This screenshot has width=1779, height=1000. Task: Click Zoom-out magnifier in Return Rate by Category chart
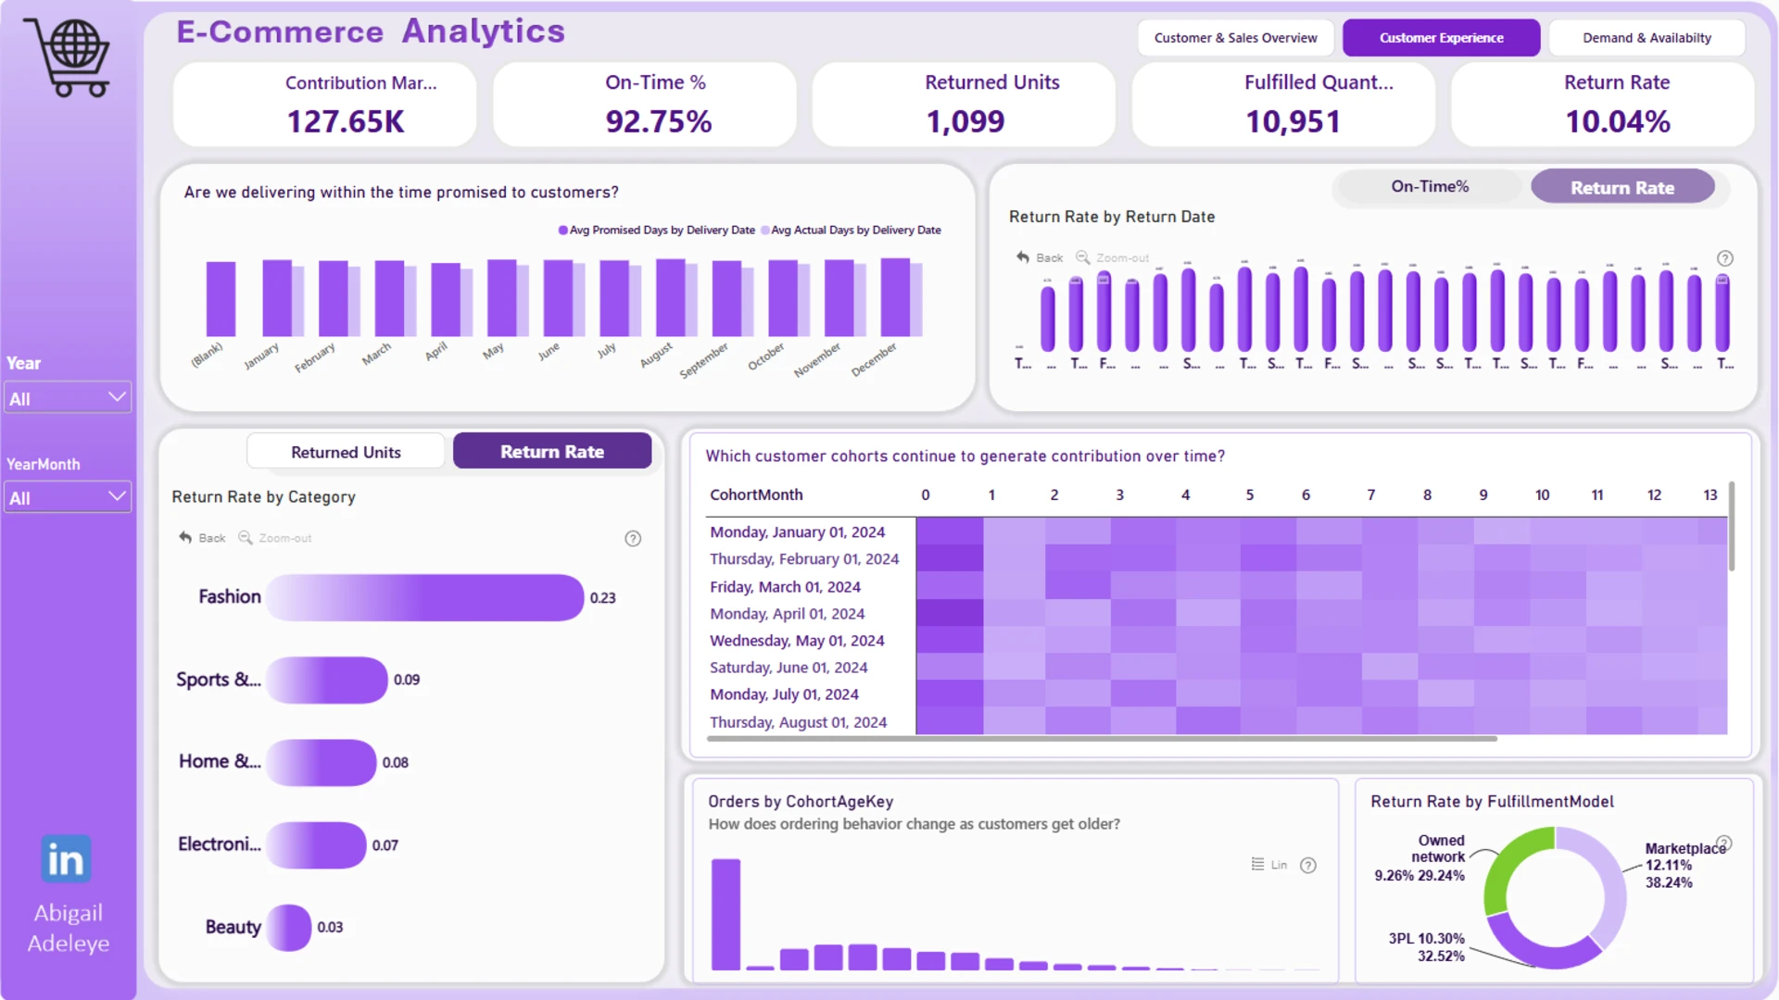click(246, 538)
